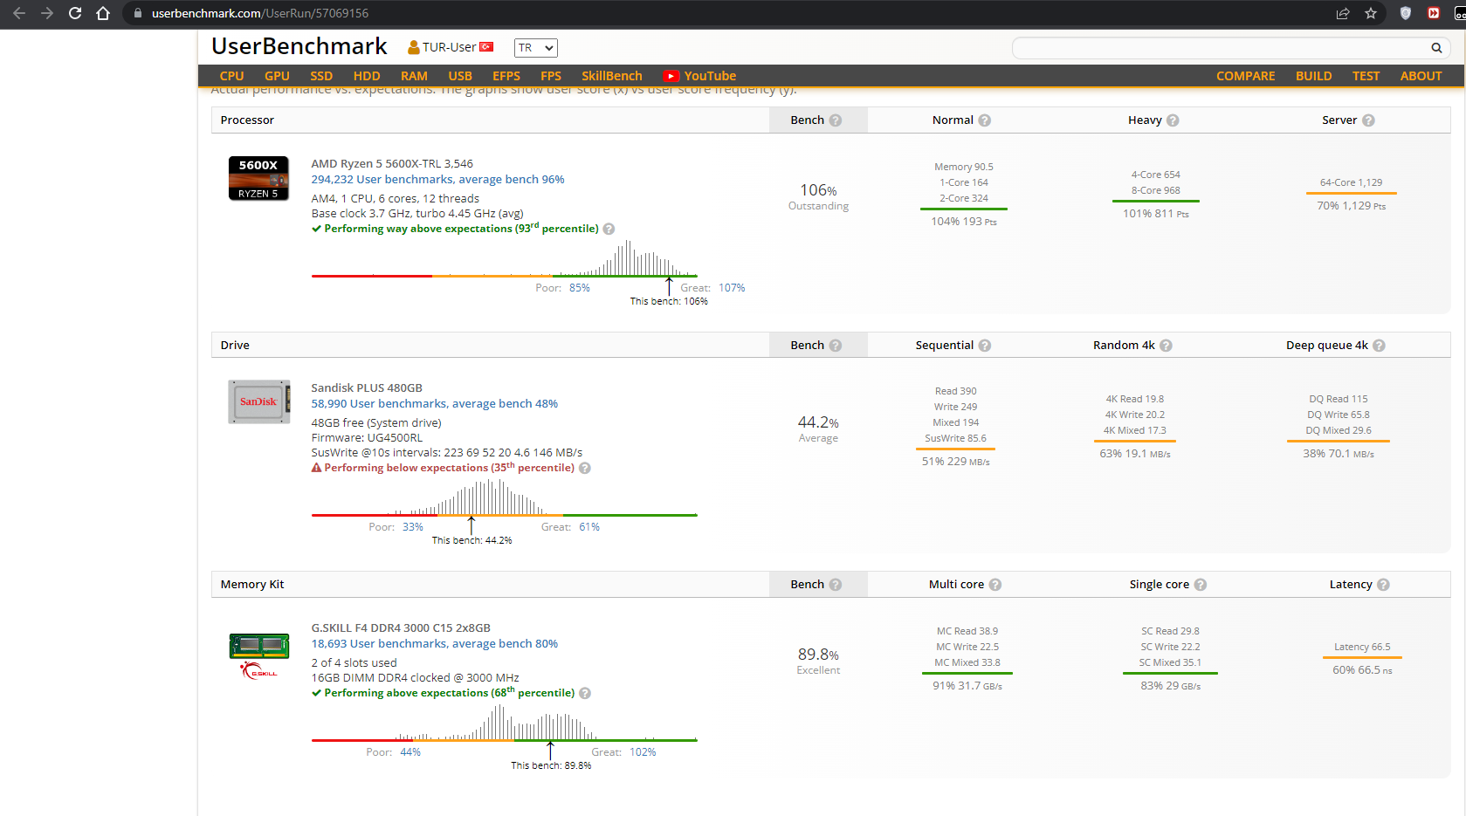Viewport: 1466px width, 816px height.
Task: Open help icon next to Latency
Action: [1383, 585]
